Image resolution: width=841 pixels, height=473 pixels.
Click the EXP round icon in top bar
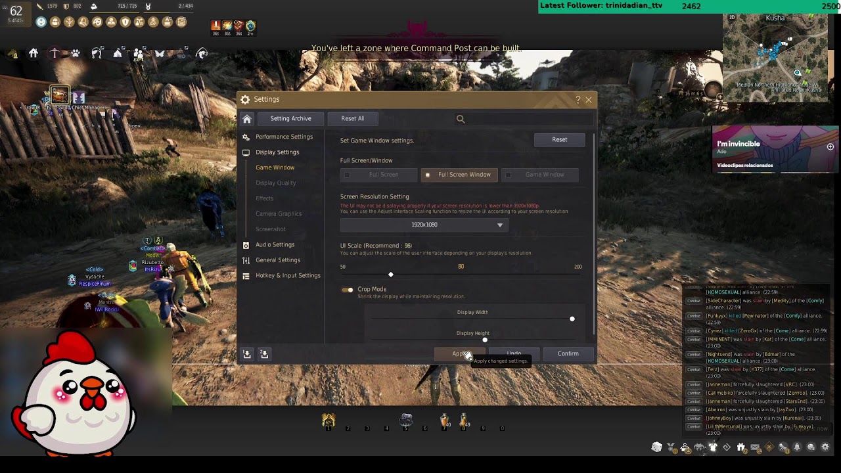click(x=153, y=22)
